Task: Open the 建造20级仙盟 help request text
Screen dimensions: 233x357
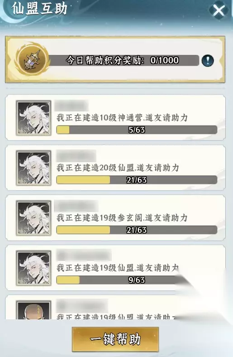Action: tap(118, 168)
